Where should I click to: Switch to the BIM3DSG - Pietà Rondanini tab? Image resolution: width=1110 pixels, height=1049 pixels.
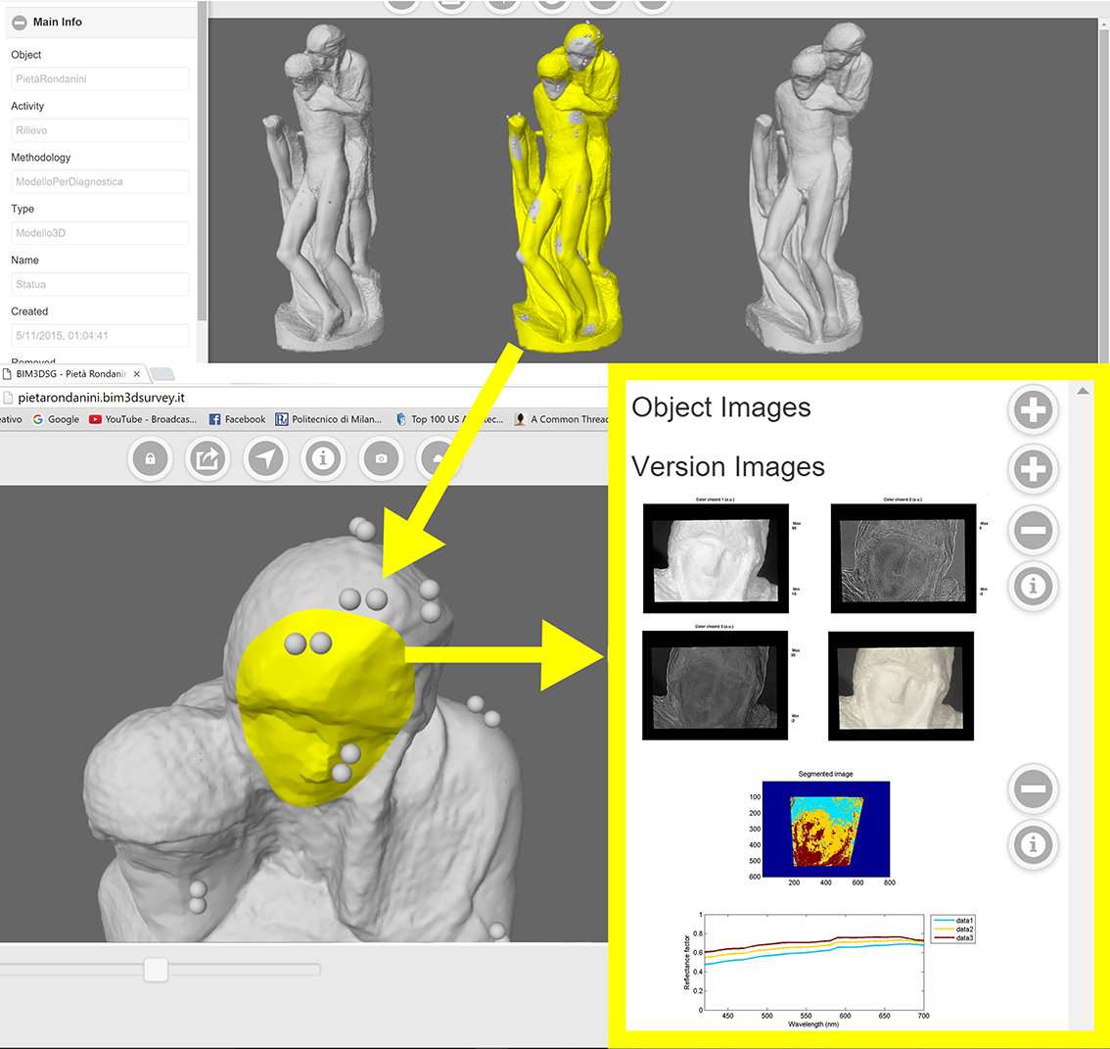71,374
